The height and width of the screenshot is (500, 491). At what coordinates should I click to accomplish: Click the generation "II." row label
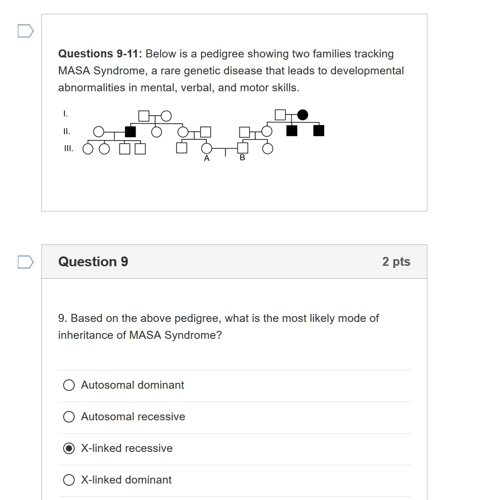pyautogui.click(x=67, y=131)
